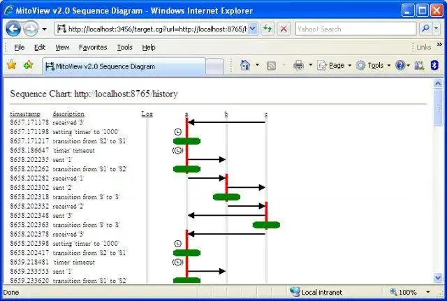This screenshot has width=447, height=301.
Task: Click the page heading 'Sequence Chart: http://localhost:8765/history'
Action: (x=94, y=94)
